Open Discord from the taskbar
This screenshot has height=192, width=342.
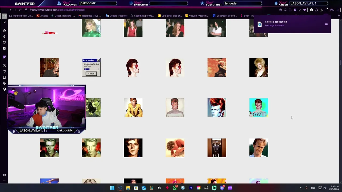(x=222, y=188)
